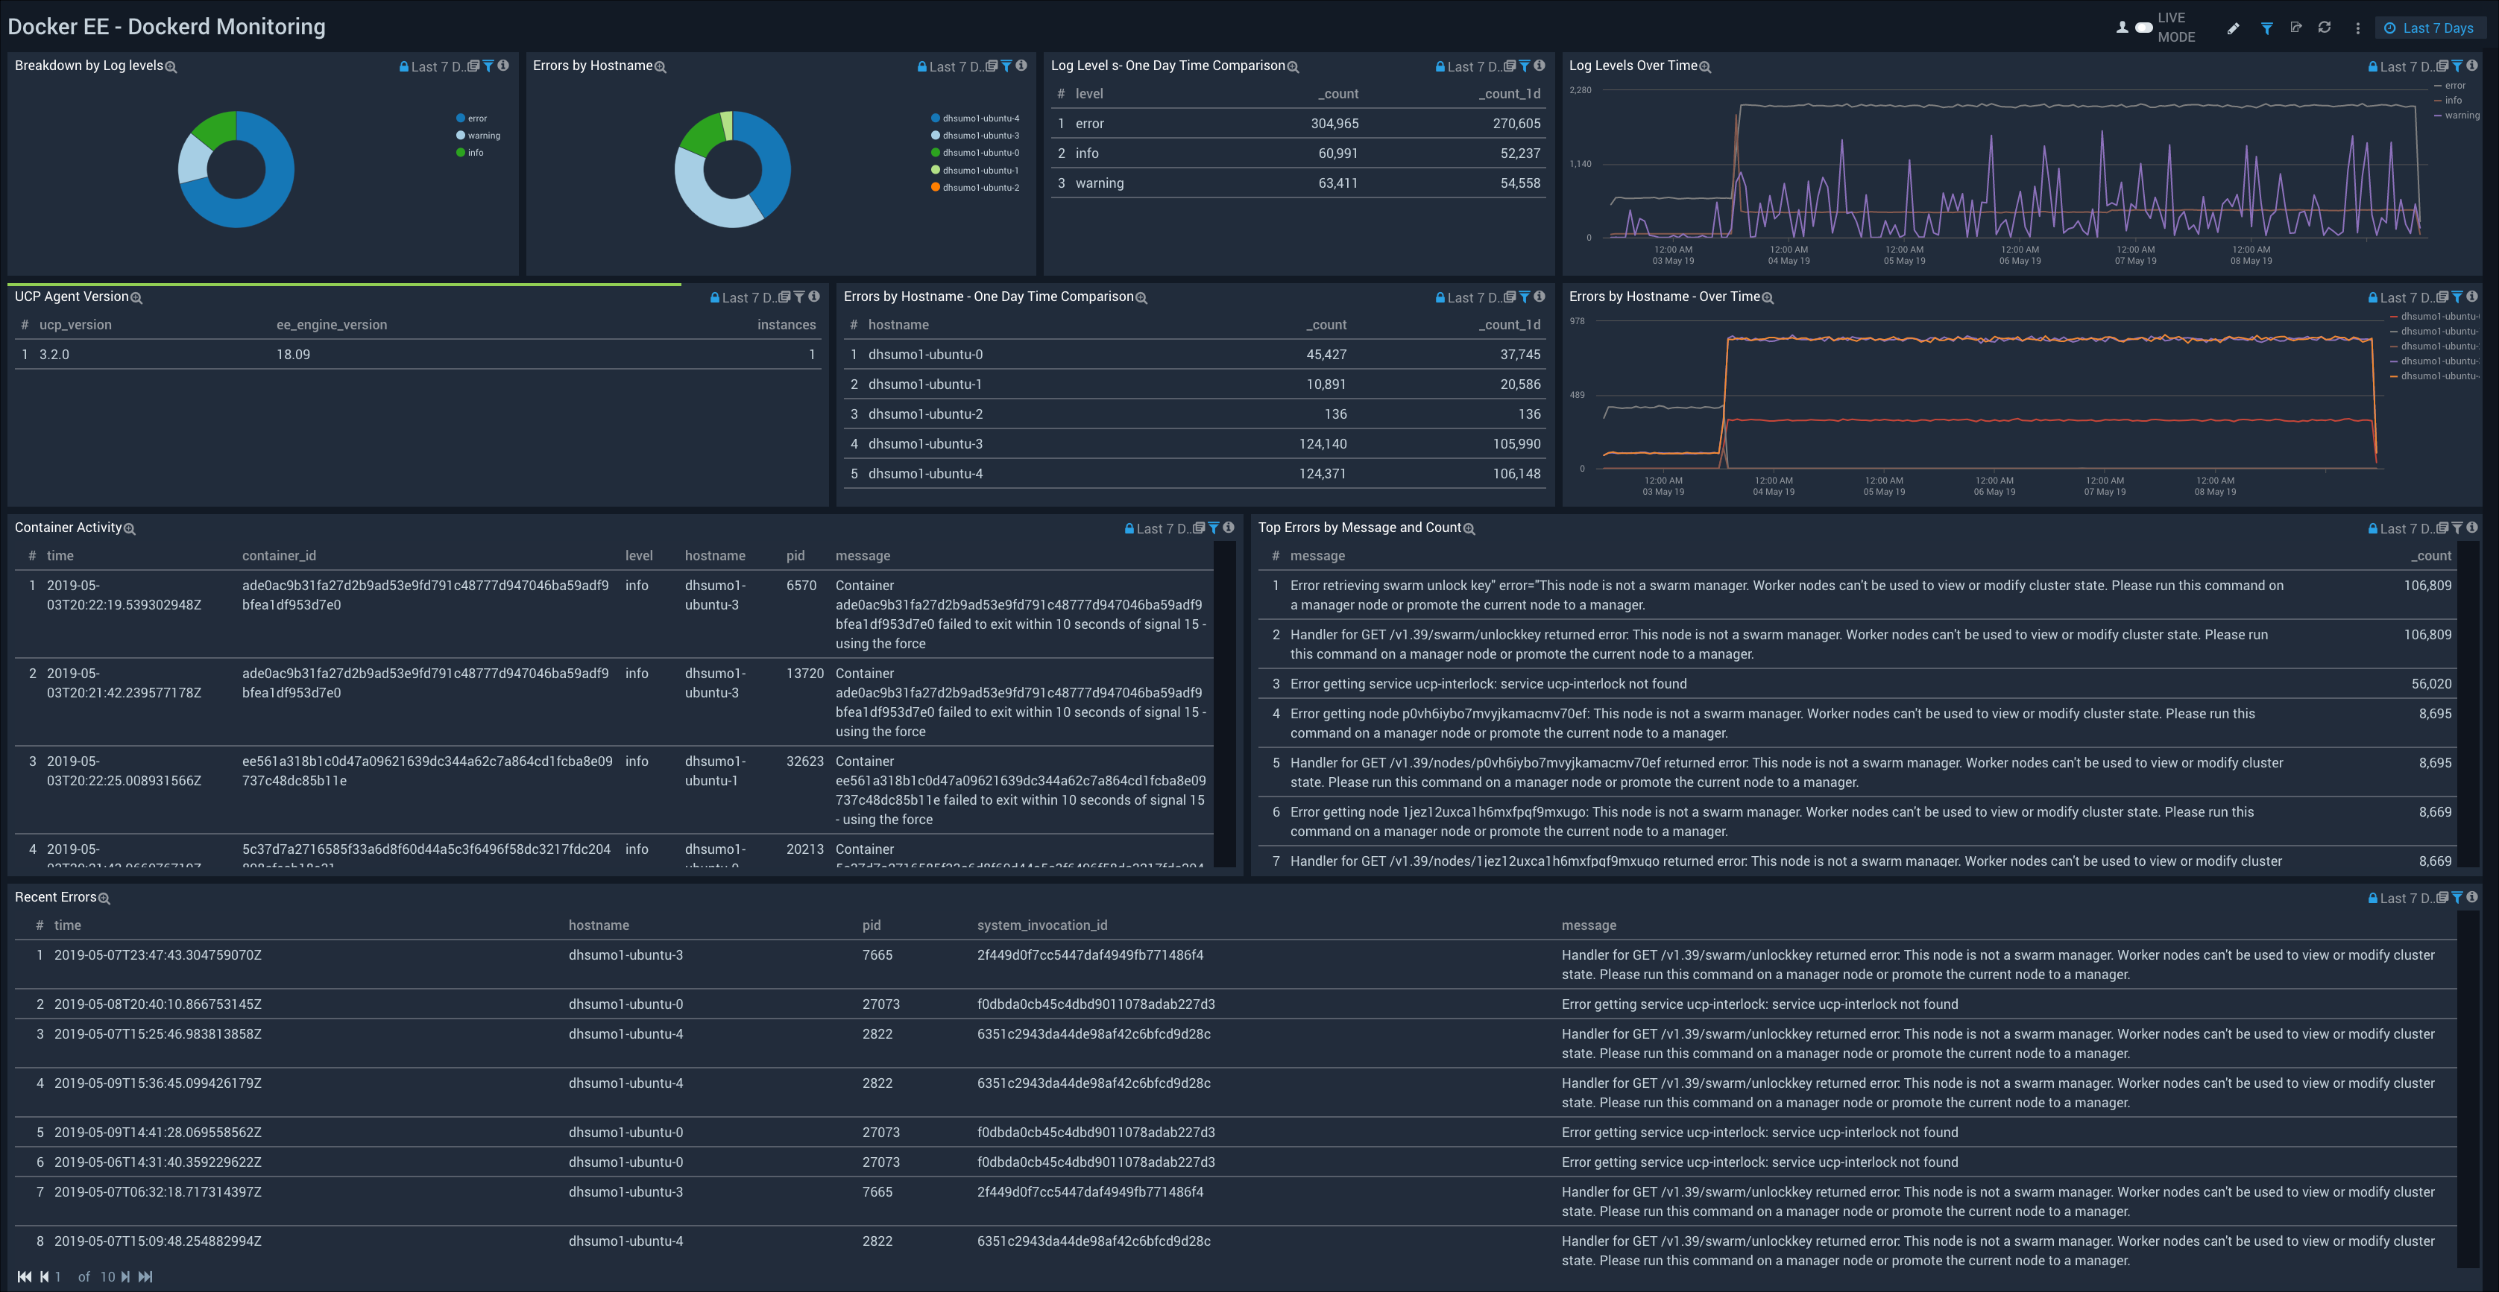2499x1292 pixels.
Task: Click info icon on UCP Agent Version panel
Action: 814,297
